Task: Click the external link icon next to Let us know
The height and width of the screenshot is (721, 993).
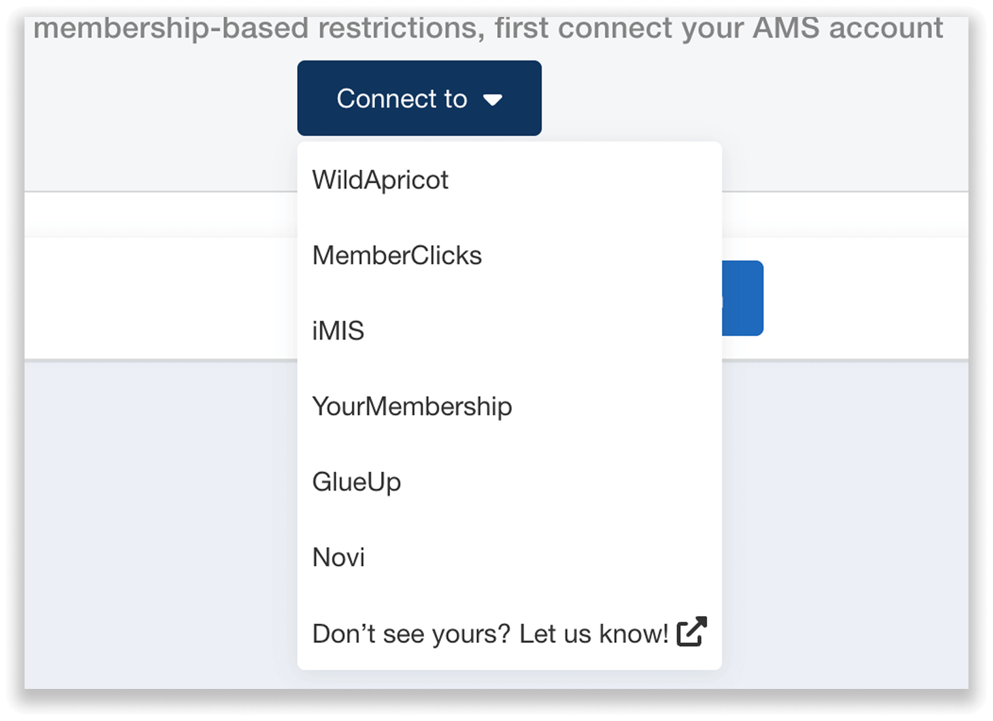Action: (x=691, y=632)
